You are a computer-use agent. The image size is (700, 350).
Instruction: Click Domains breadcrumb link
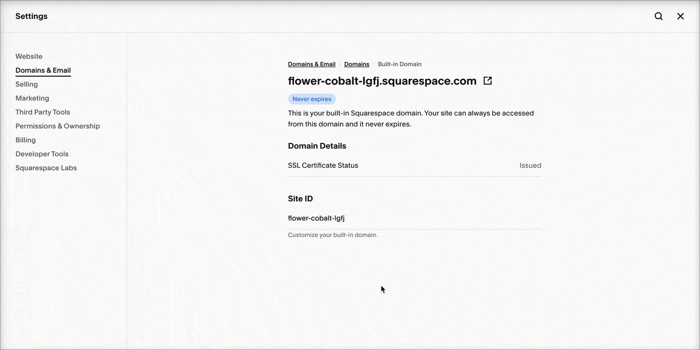coord(356,64)
